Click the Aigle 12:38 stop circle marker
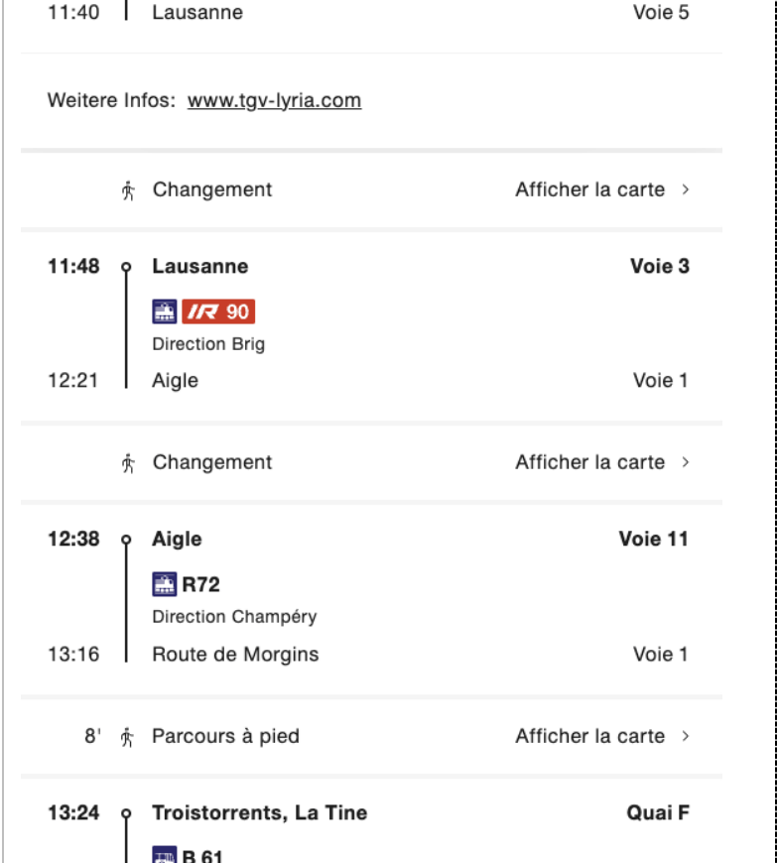 pyautogui.click(x=126, y=540)
